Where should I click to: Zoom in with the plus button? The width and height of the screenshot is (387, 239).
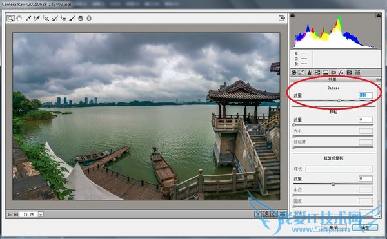point(15,215)
